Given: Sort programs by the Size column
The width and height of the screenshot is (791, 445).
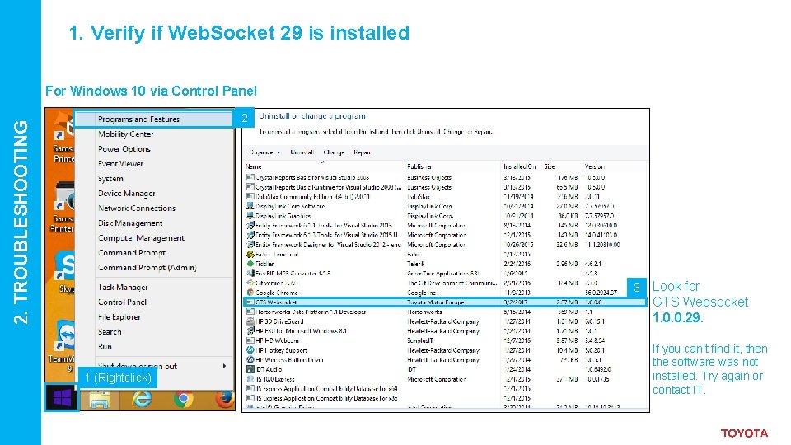Looking at the screenshot, I should 550,166.
